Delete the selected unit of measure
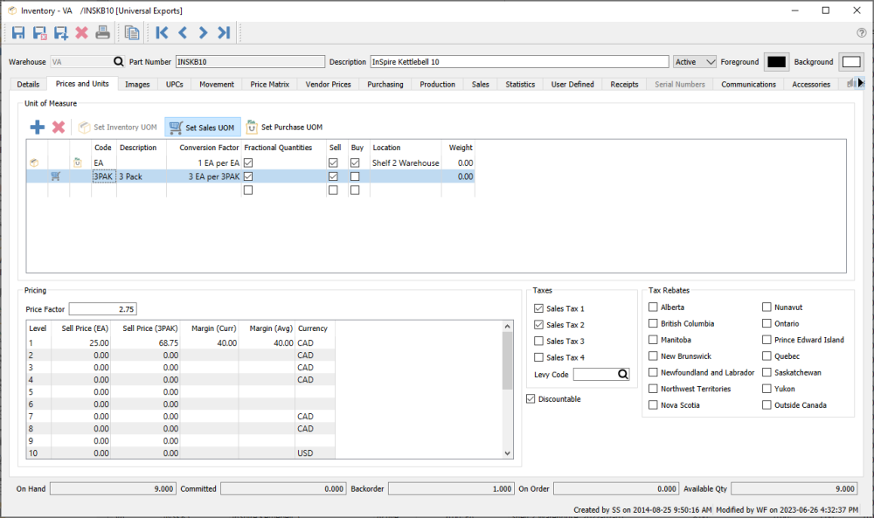This screenshot has height=518, width=874. point(59,127)
